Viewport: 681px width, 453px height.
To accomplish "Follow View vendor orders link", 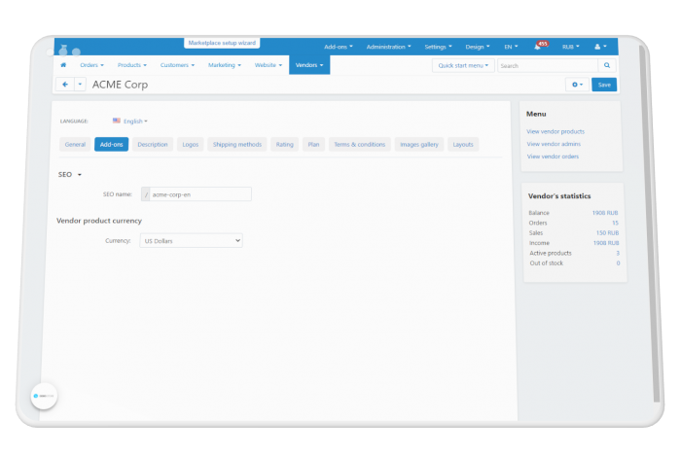I will (553, 157).
